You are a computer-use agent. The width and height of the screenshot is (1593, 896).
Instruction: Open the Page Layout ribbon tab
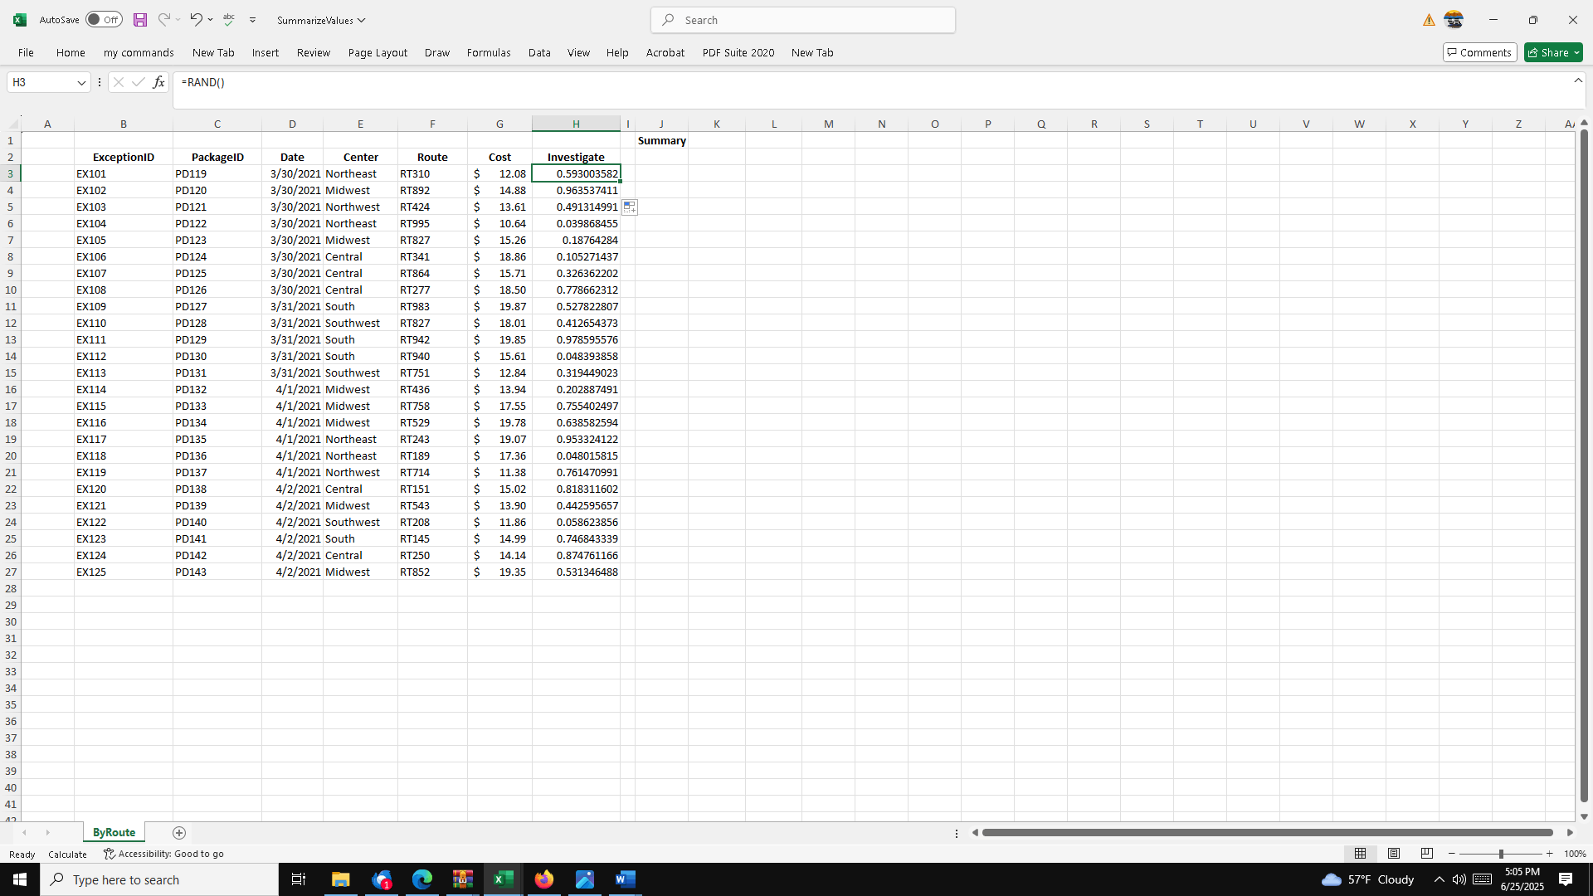(378, 52)
